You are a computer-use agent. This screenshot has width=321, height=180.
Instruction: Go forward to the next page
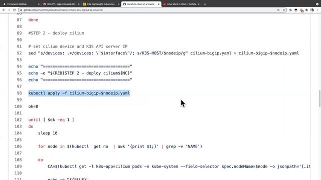(9, 10)
